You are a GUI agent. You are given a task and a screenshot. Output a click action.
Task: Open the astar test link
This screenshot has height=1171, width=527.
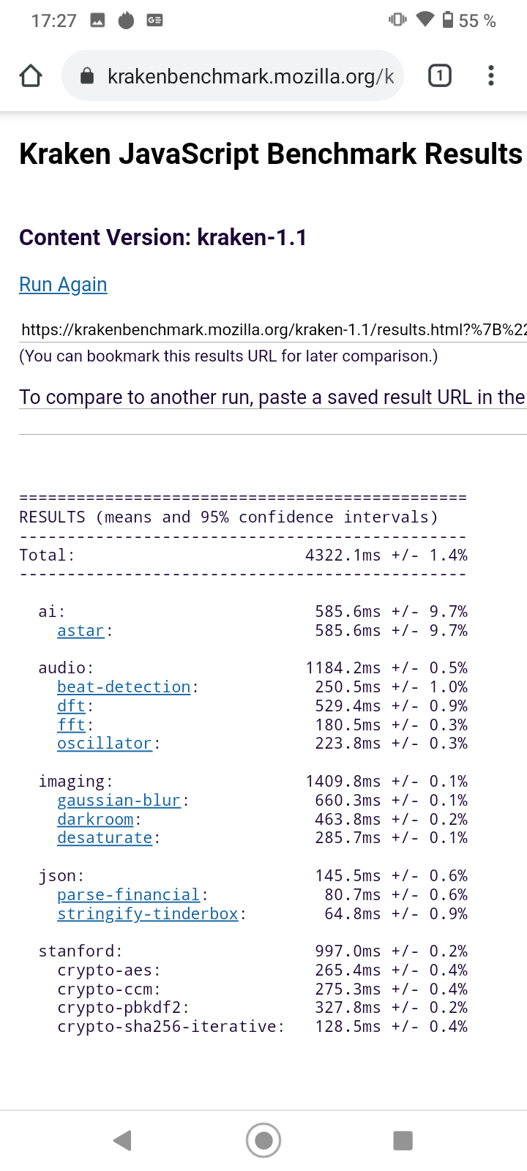(81, 631)
